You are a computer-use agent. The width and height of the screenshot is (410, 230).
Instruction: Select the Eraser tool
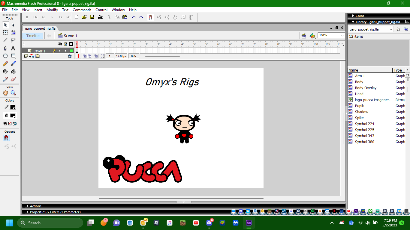pyautogui.click(x=13, y=79)
